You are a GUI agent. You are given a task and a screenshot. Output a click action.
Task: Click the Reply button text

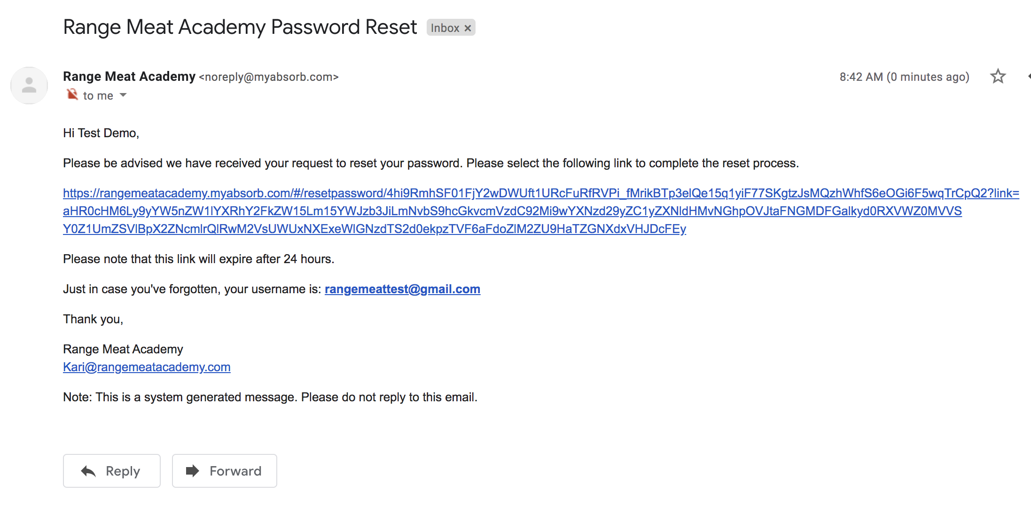tap(123, 471)
